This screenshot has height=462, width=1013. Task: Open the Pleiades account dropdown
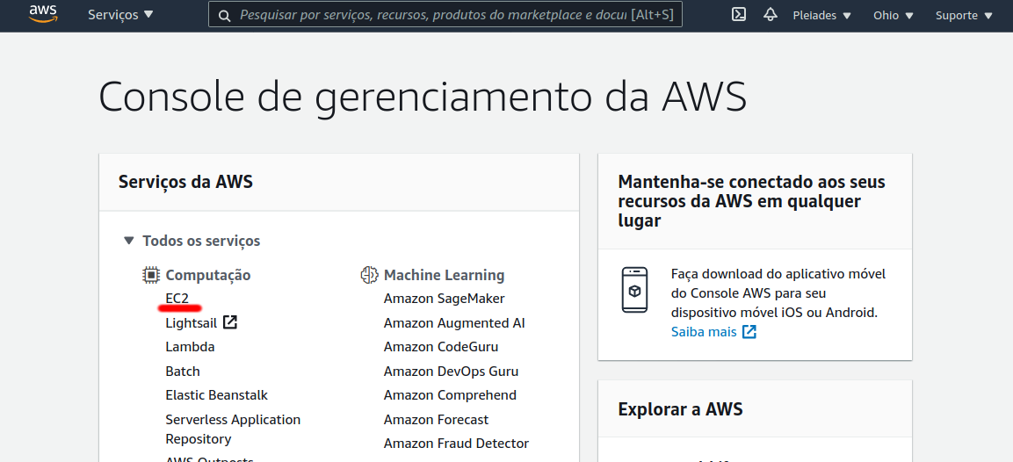pyautogui.click(x=821, y=16)
